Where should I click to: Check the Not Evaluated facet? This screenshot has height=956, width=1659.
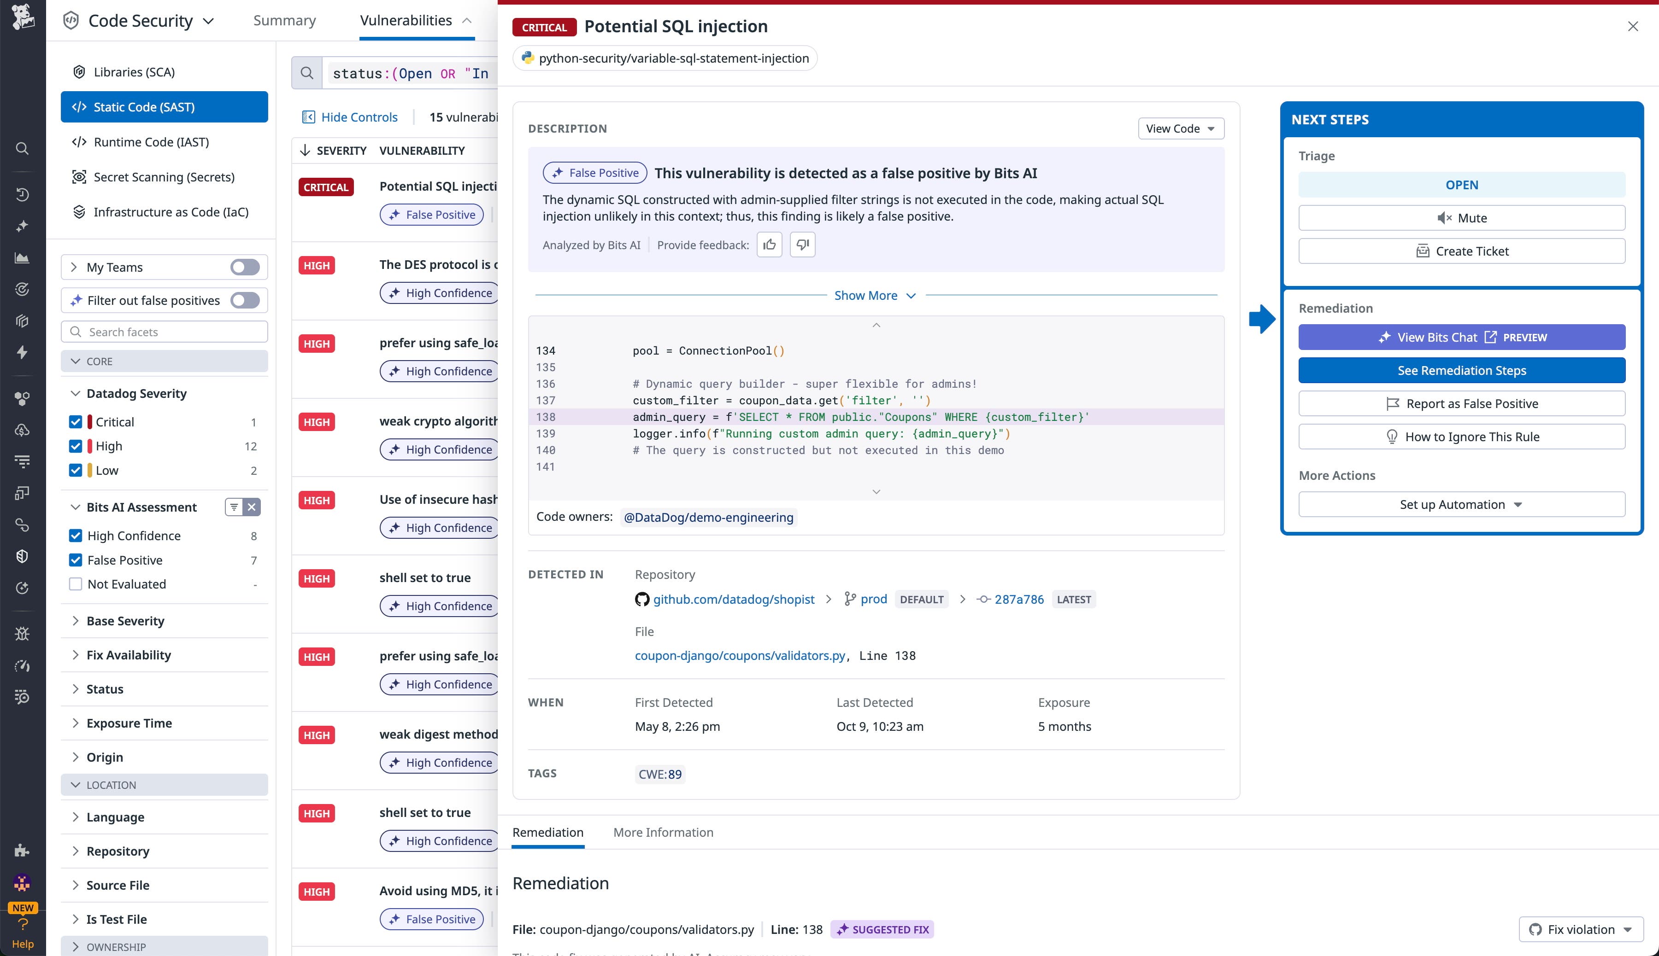click(x=76, y=584)
